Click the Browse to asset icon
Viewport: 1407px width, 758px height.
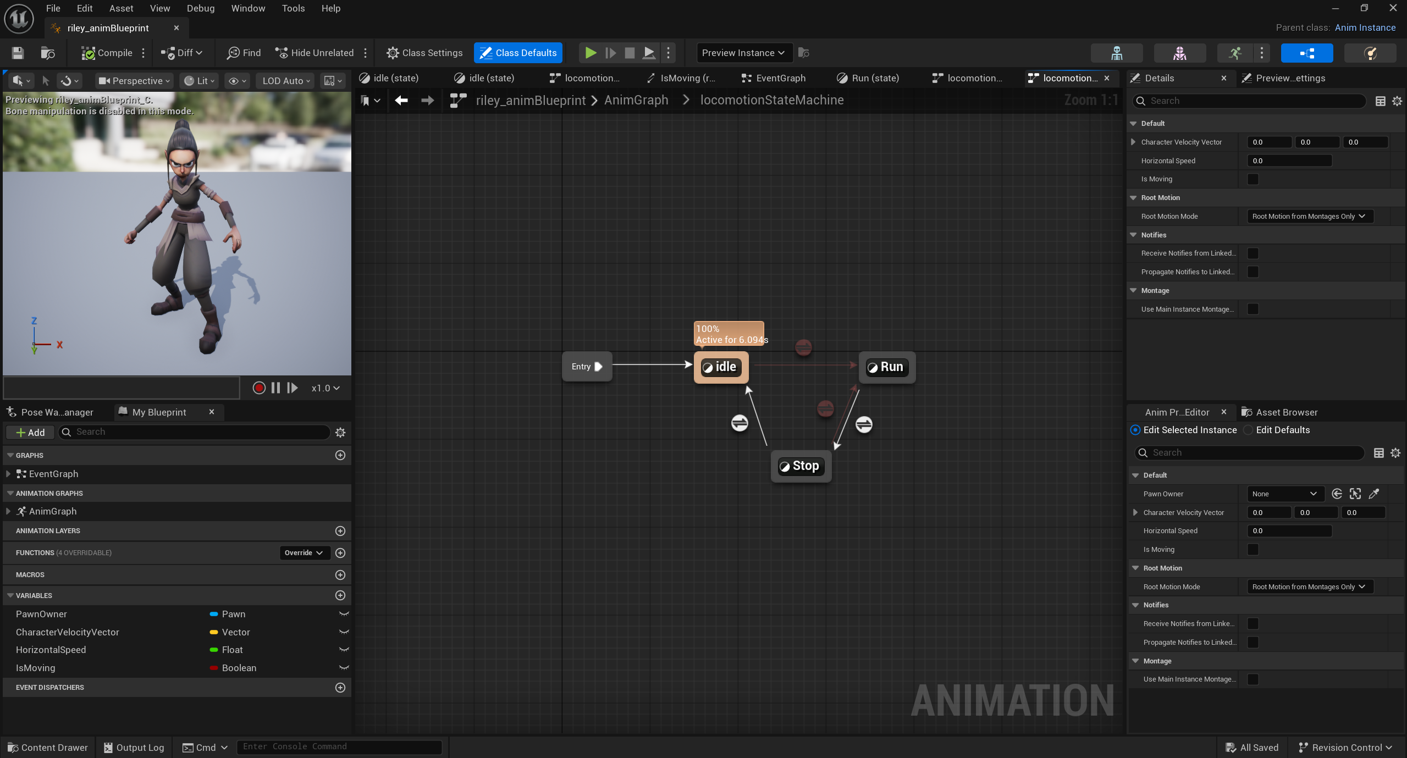(48, 53)
